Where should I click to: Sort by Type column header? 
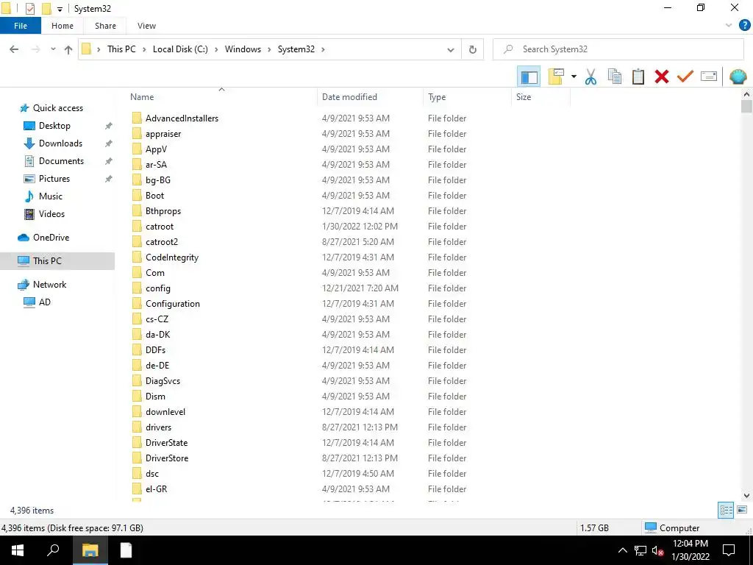[x=467, y=96]
